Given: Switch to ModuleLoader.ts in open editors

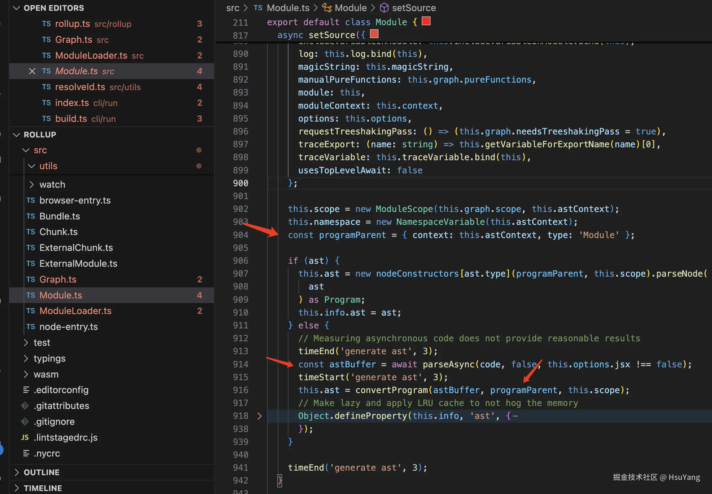Looking at the screenshot, I should coord(91,55).
